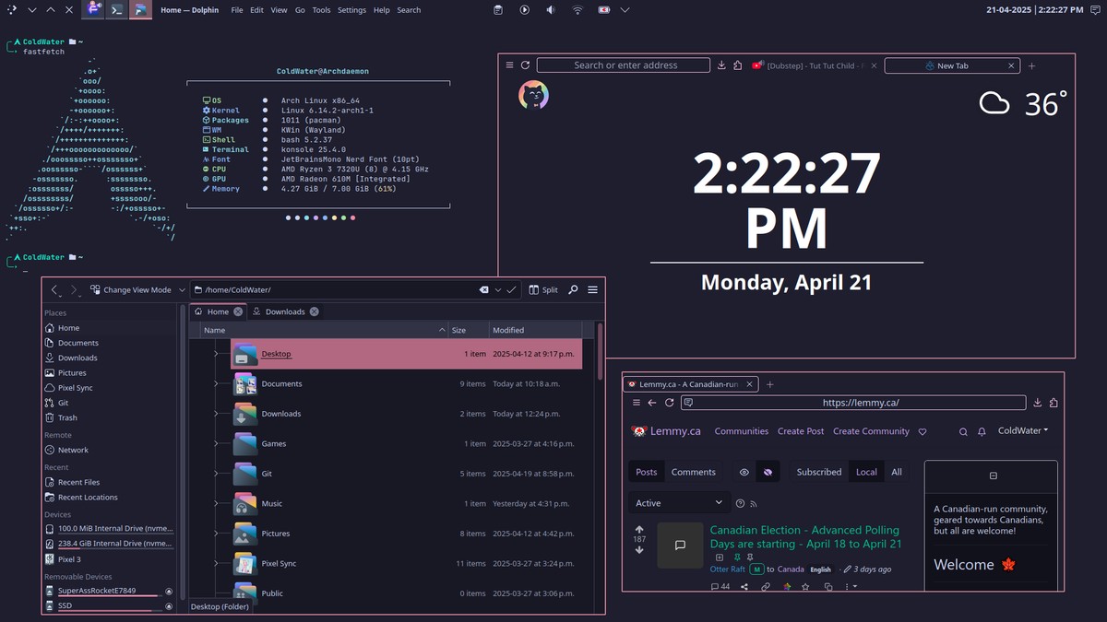The image size is (1107, 622).
Task: Click the Search or enter address field
Action: [625, 65]
